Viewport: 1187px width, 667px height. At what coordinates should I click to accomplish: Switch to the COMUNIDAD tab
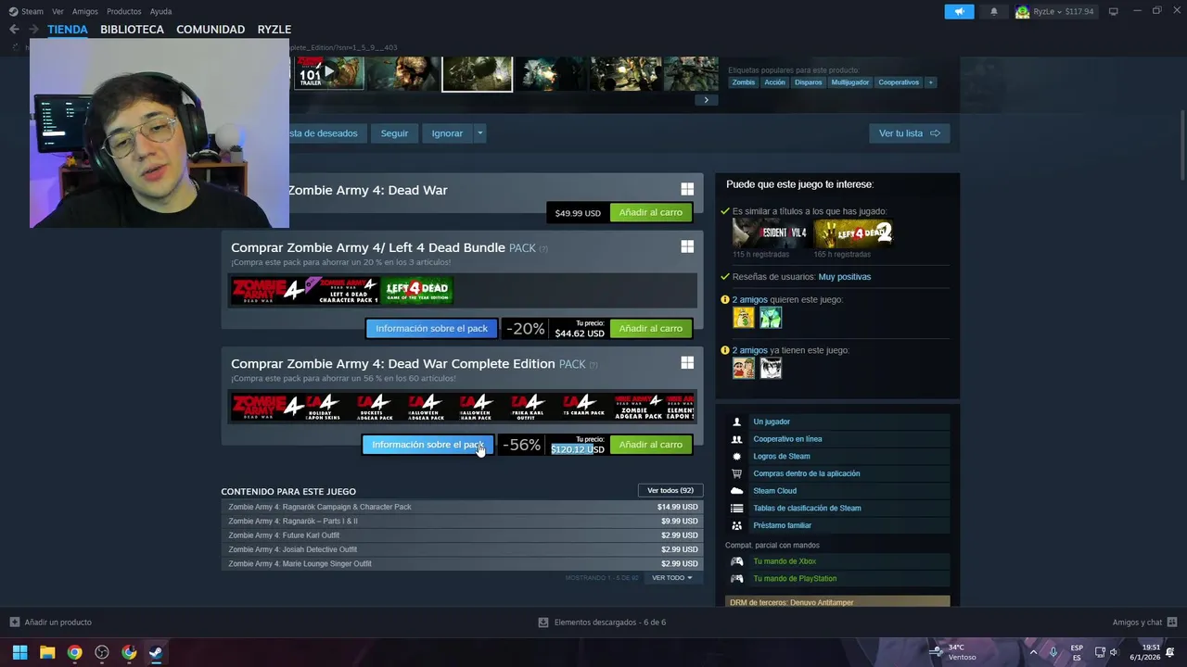(211, 30)
